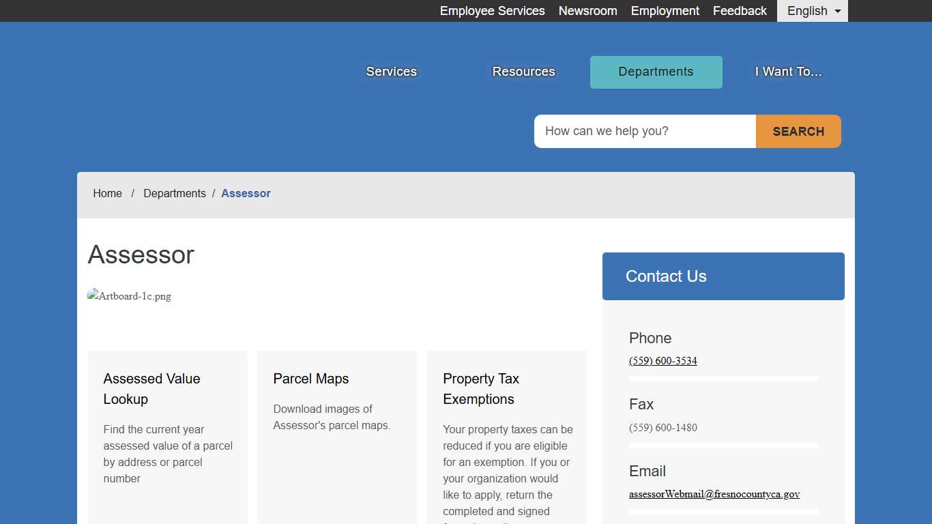Image resolution: width=932 pixels, height=524 pixels.
Task: Open the English language dropdown
Action: 812,11
